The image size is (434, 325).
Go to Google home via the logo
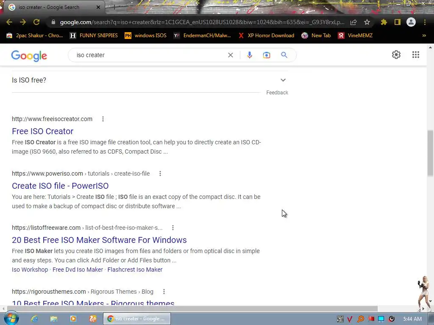click(x=29, y=55)
